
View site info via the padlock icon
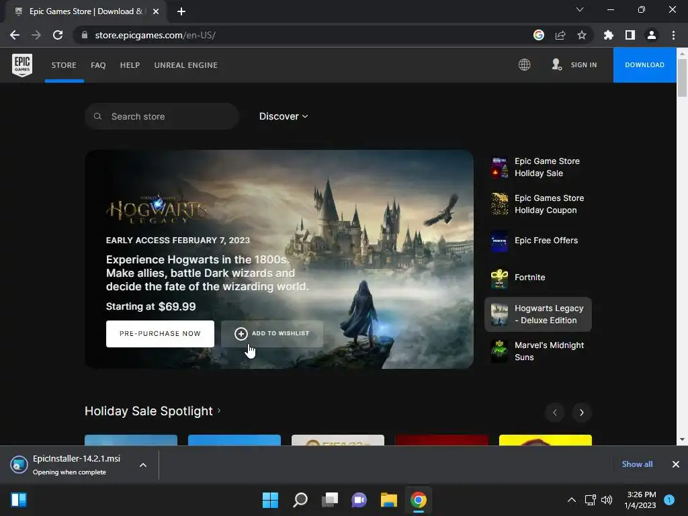(x=85, y=35)
